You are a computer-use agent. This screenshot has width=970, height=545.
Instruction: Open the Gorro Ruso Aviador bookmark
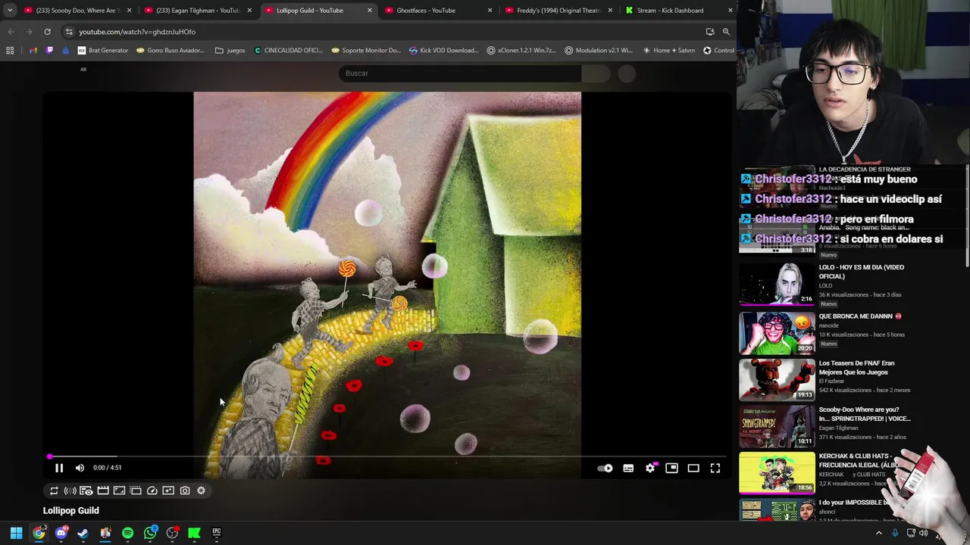tap(171, 51)
